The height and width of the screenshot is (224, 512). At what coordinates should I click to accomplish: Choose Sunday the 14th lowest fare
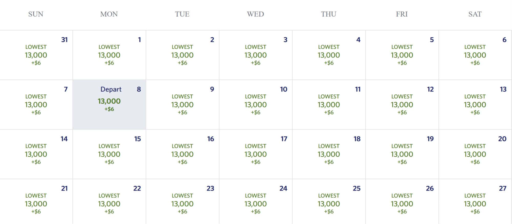pyautogui.click(x=36, y=154)
